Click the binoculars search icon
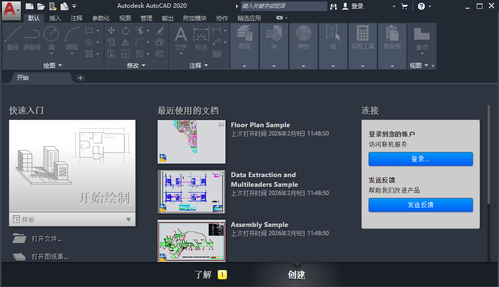This screenshot has height=287, width=499. click(334, 6)
